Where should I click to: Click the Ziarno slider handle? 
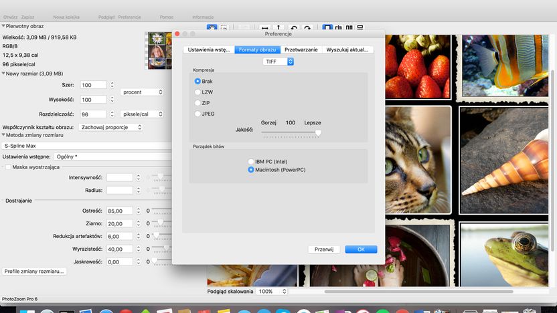160,223
